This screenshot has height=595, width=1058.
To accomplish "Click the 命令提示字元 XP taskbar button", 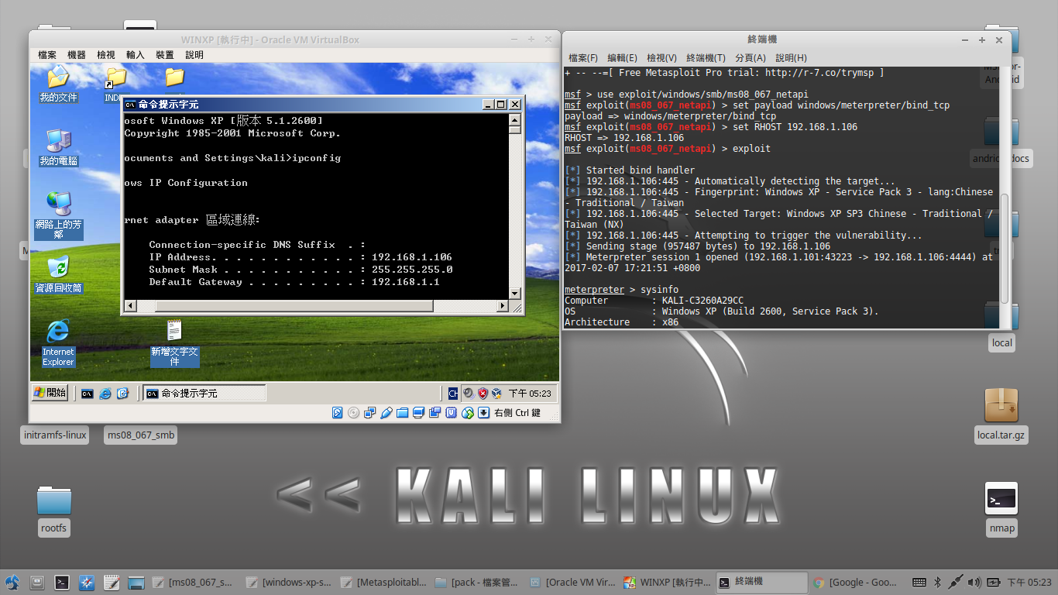I will pos(204,394).
